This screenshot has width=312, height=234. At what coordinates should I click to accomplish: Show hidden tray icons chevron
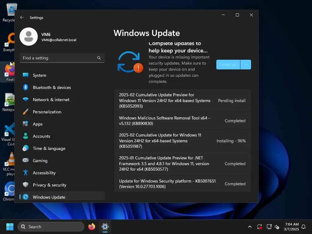coord(250,227)
